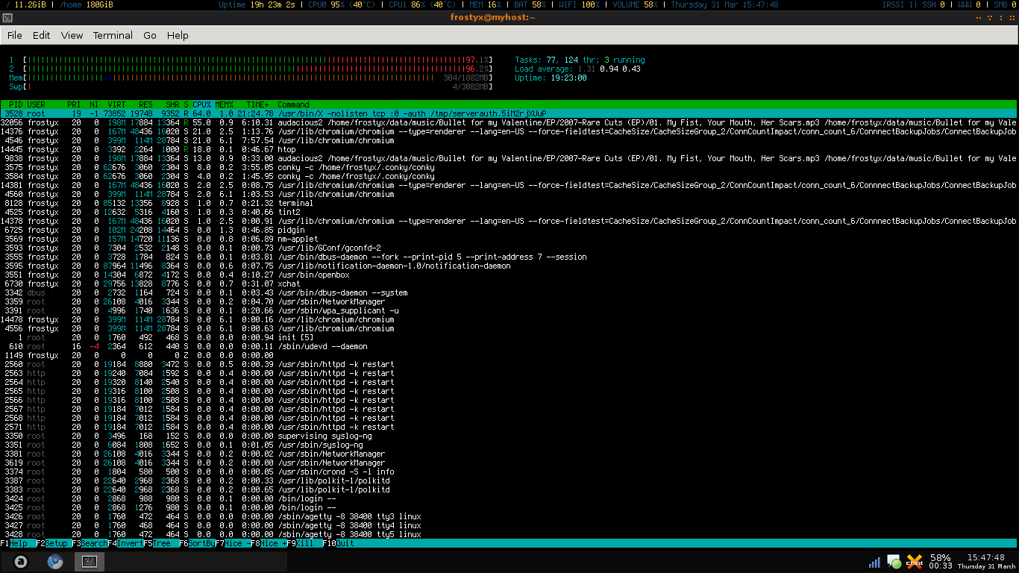The height and width of the screenshot is (573, 1019).
Task: Open the Terminal menu
Action: coord(113,35)
